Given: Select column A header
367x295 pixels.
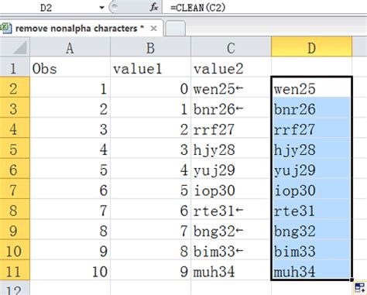Looking at the screenshot, I should [70, 47].
